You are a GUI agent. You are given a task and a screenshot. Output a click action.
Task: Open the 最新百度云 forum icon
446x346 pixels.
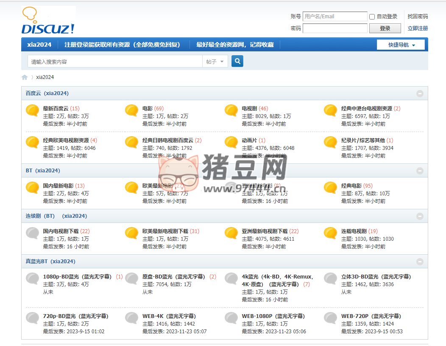(32, 110)
